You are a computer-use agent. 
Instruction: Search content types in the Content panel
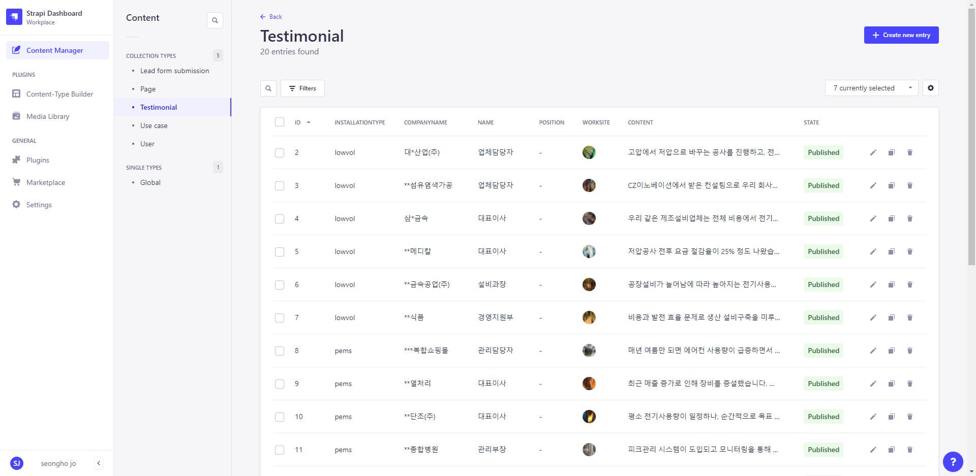coord(215,20)
